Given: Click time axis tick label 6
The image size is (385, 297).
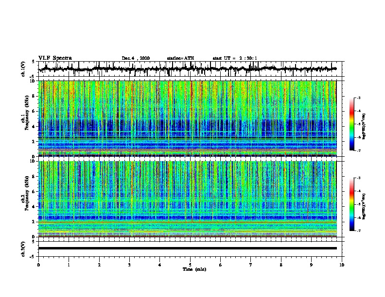Looking at the screenshot, I should click(220, 265).
